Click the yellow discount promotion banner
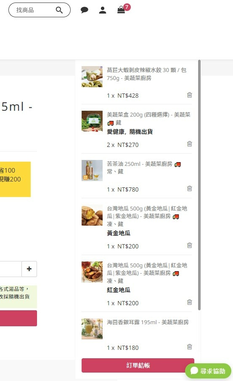Image resolution: width=233 pixels, height=381 pixels. 15,179
